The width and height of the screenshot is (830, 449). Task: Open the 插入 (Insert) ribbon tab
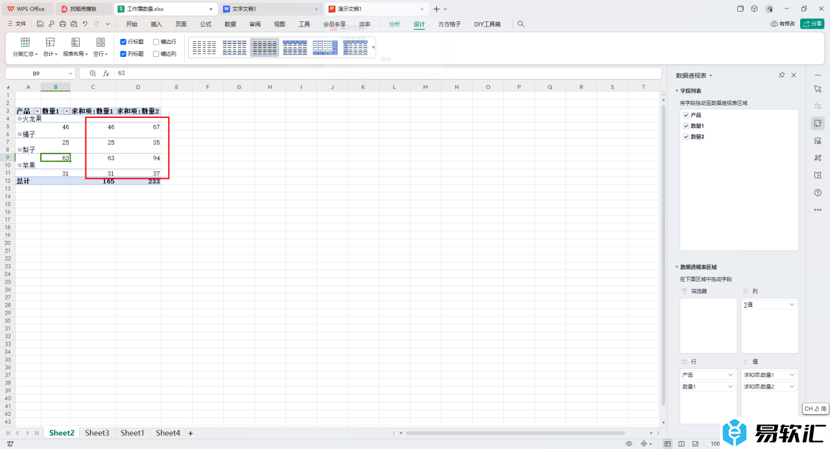pyautogui.click(x=156, y=24)
